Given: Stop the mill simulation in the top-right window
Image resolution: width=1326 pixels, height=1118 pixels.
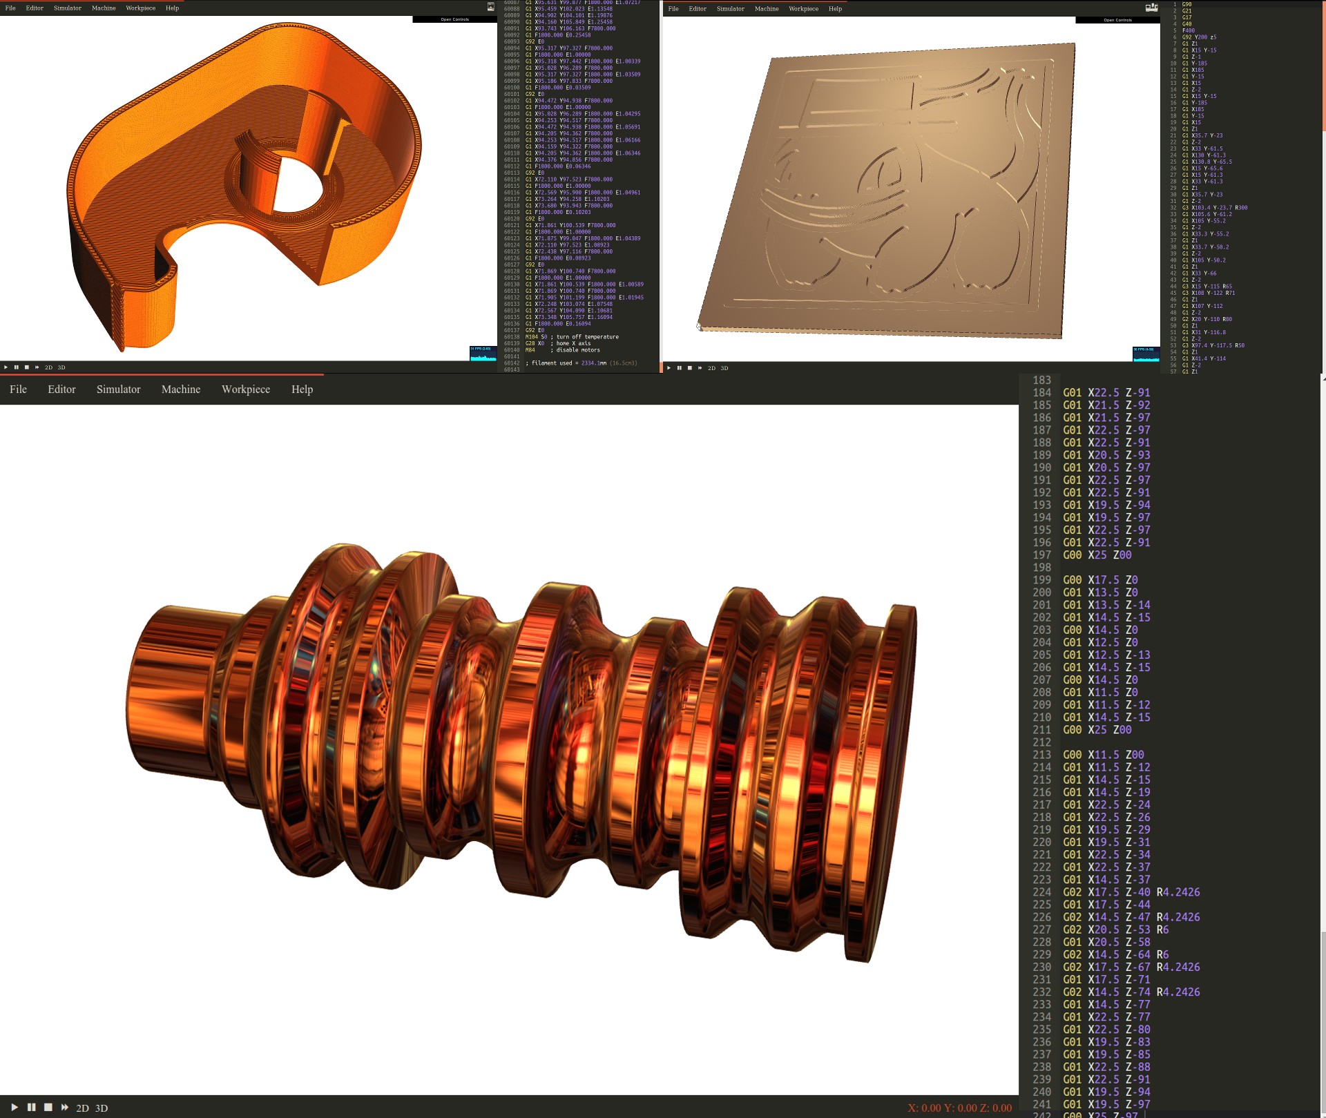Looking at the screenshot, I should pyautogui.click(x=689, y=368).
